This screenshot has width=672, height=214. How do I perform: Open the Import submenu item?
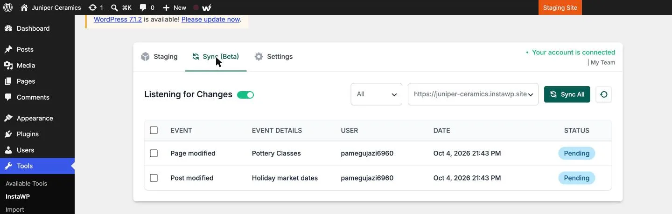pos(15,209)
